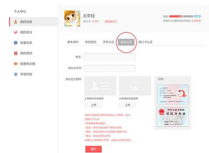Click the red 提交 button
The width and height of the screenshot is (209, 153).
click(x=94, y=149)
